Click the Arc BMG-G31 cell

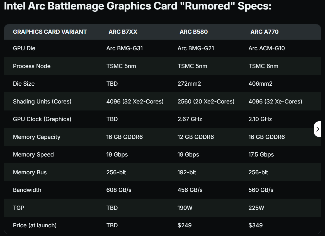point(125,48)
